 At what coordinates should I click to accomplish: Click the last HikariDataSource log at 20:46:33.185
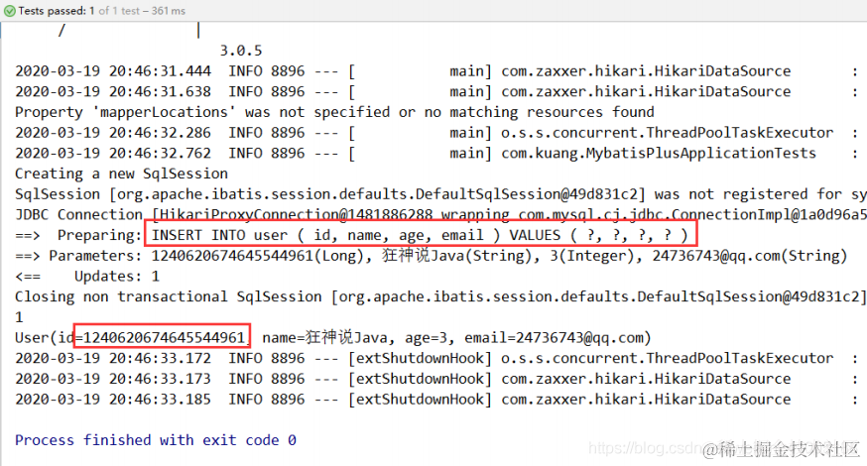(436, 400)
